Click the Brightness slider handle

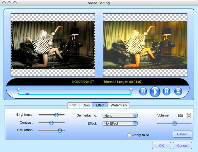56,115
